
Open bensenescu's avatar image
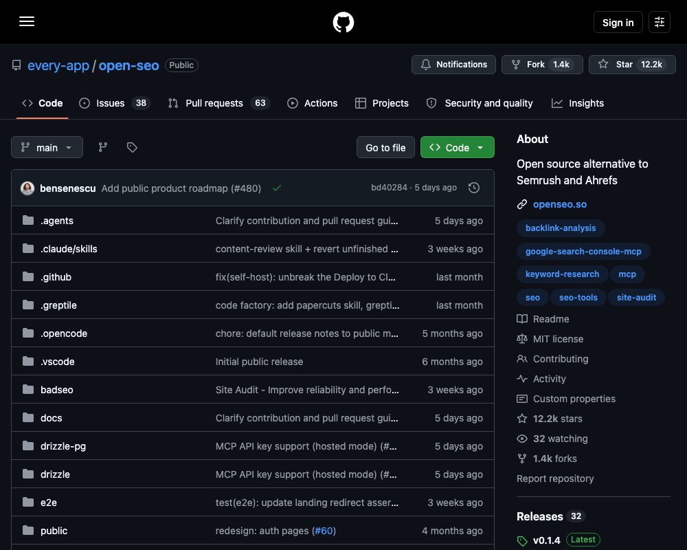point(27,188)
